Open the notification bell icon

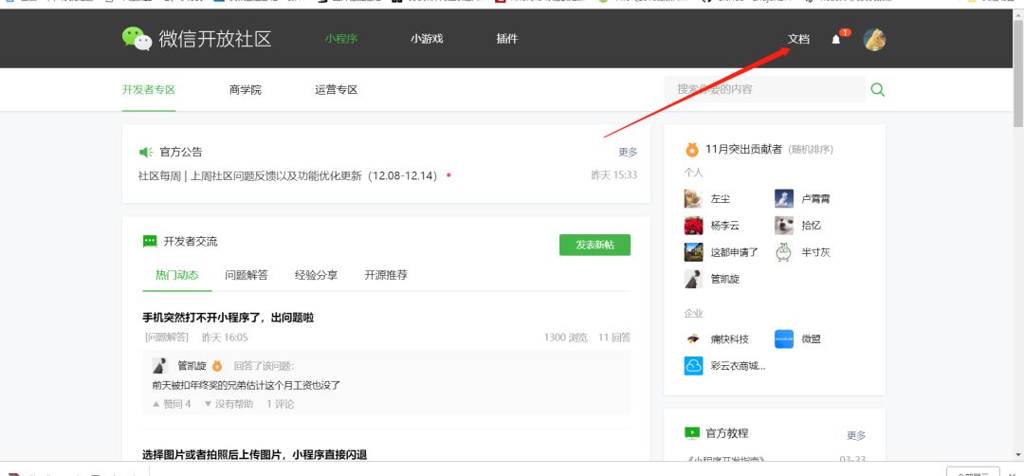836,39
